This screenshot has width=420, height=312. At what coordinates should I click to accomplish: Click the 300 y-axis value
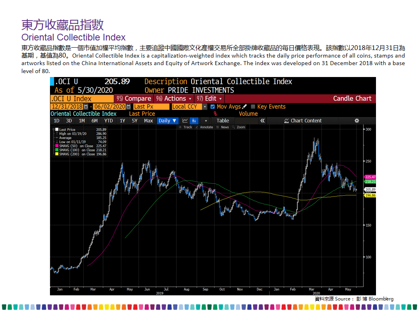point(368,129)
